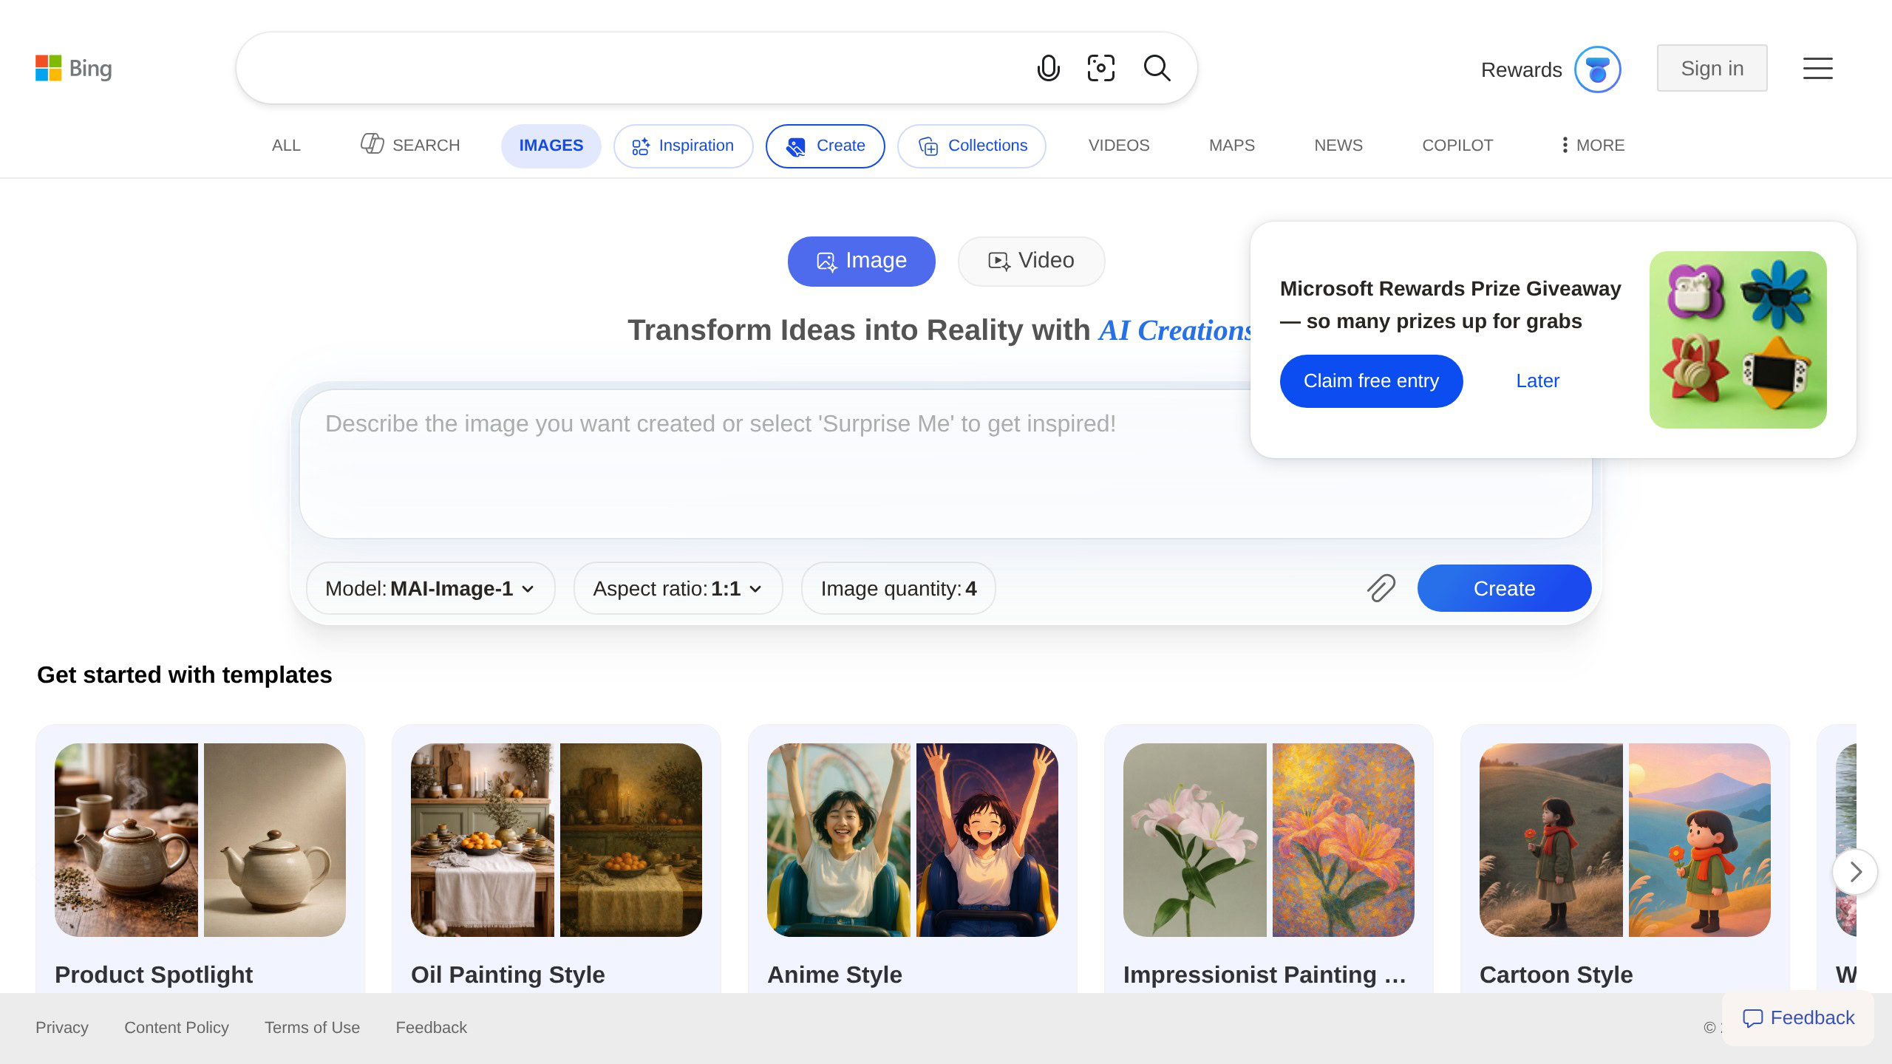This screenshot has width=1892, height=1064.
Task: Click the microphone icon for voice search
Action: tap(1048, 68)
